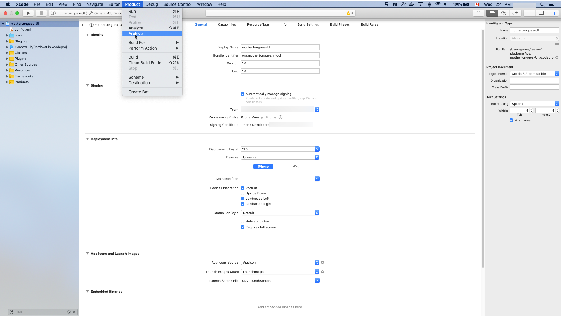This screenshot has width=561, height=316.
Task: Click arrow beside Launch Images Source
Action: pos(323,272)
